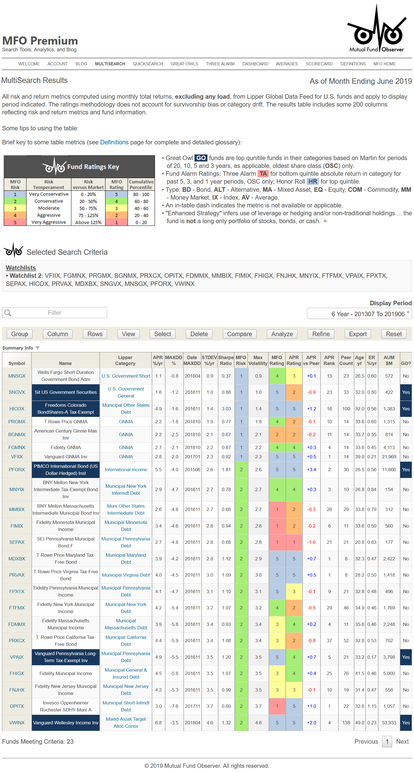This screenshot has height=772, width=414.
Task: Sort table by Sharpe Ratio column header
Action: (226, 360)
